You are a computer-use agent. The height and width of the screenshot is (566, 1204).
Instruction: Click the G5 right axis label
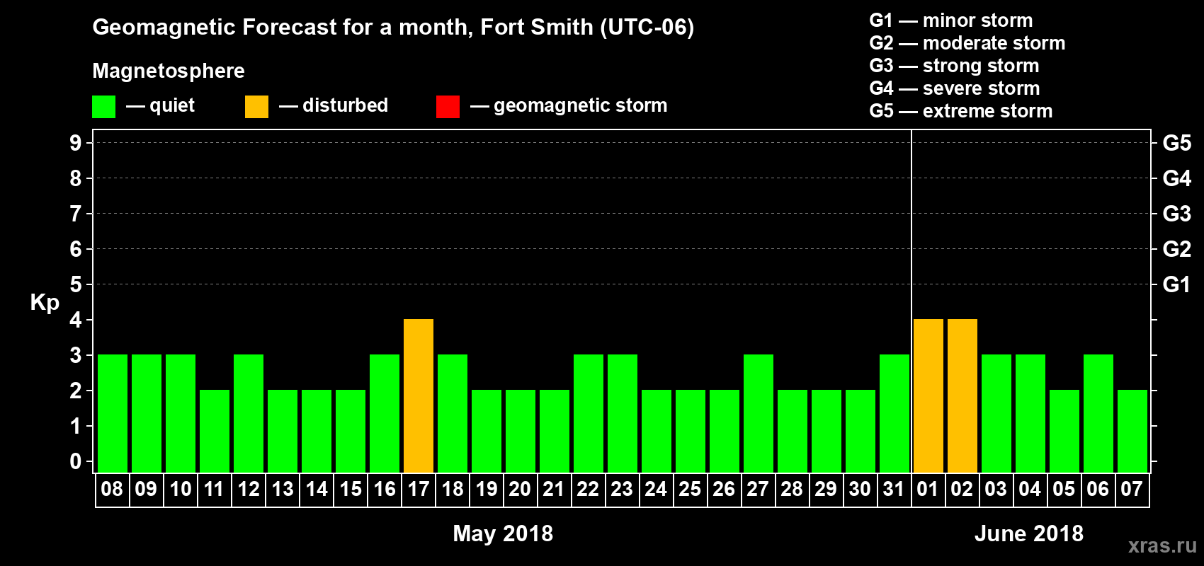(1176, 143)
